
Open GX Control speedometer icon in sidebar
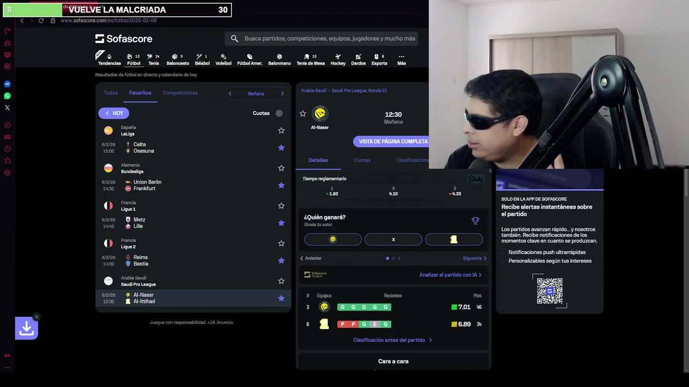point(8,31)
